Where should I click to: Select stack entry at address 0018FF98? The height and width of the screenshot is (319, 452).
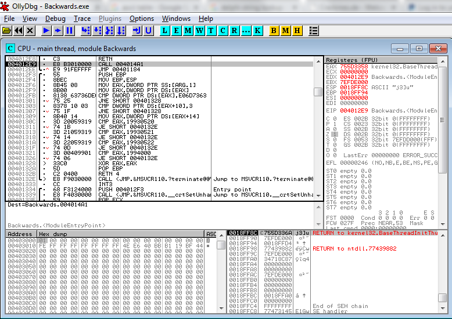tap(332, 248)
